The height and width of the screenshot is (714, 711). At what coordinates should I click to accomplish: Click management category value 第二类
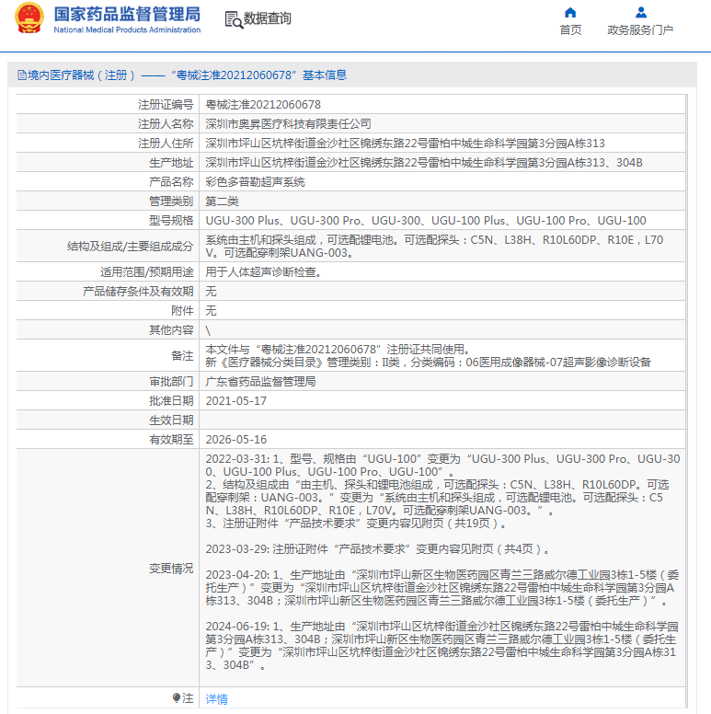(223, 202)
